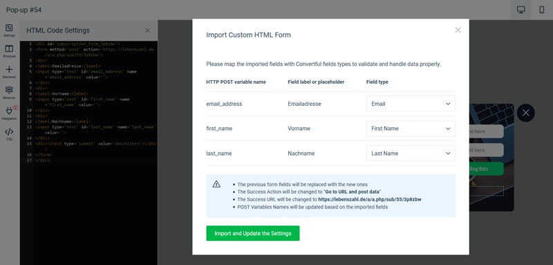Open the Settings sidebar panel
The width and height of the screenshot is (553, 265).
[x=9, y=30]
